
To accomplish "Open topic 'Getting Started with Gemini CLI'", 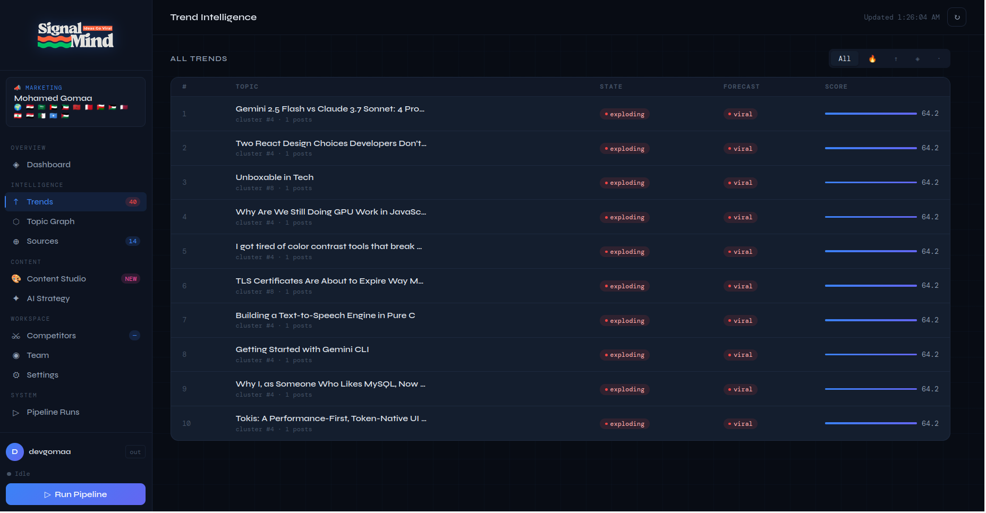I will tap(302, 349).
